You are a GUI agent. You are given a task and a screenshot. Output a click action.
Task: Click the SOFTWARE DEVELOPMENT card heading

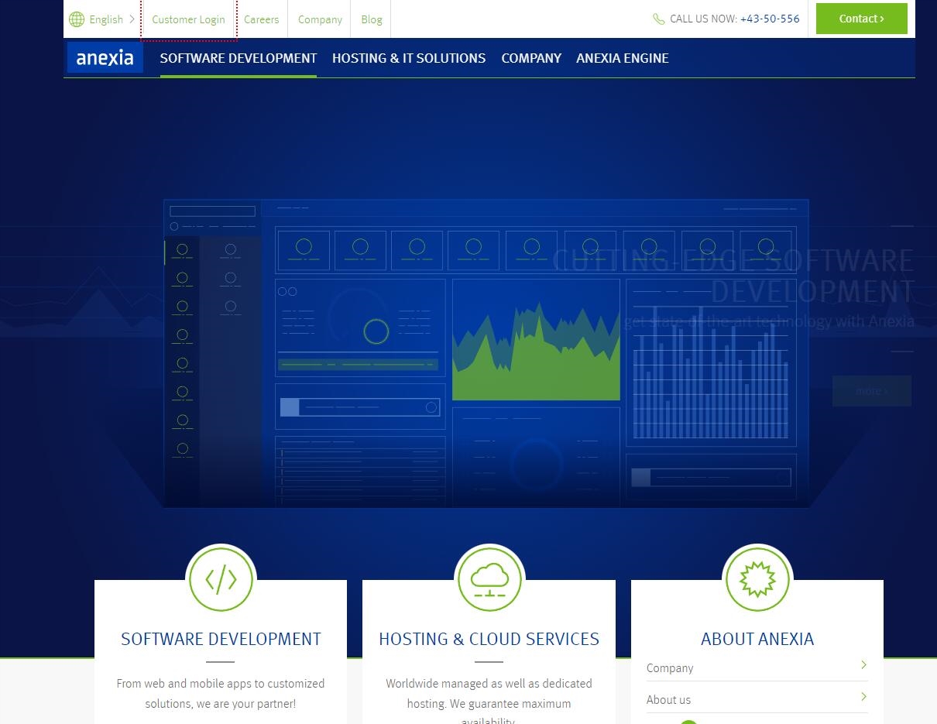[x=221, y=639]
